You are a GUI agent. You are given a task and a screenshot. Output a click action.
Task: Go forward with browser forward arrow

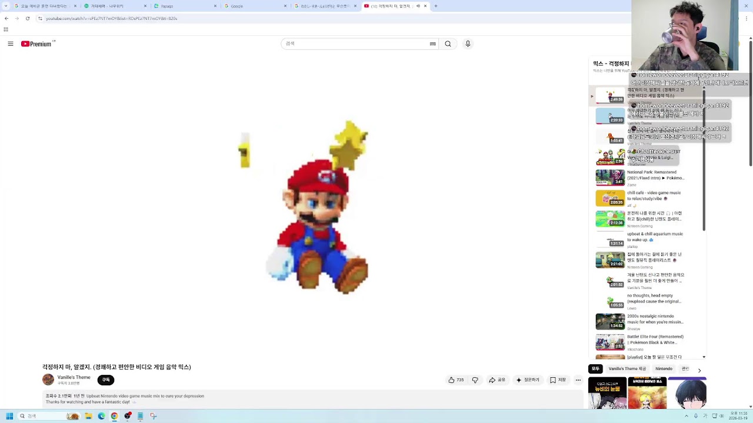click(16, 18)
